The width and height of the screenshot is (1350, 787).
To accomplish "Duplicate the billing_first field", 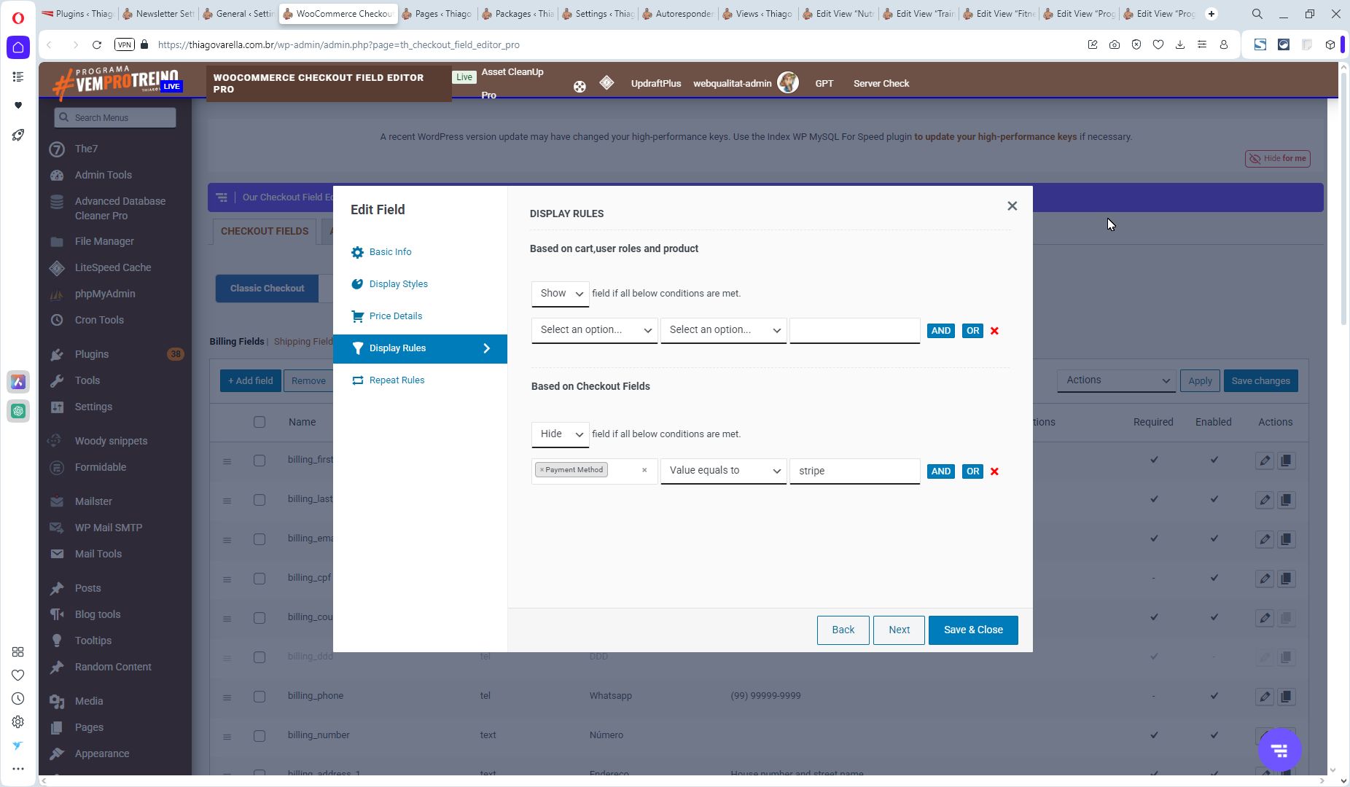I will click(1286, 461).
